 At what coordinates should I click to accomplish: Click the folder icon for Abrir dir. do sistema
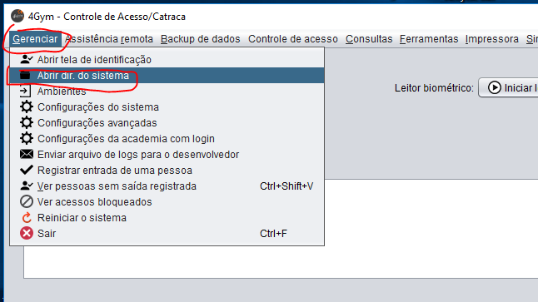25,75
